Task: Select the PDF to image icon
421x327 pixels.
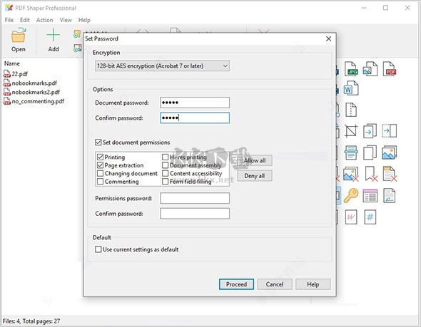Action: pos(370,68)
